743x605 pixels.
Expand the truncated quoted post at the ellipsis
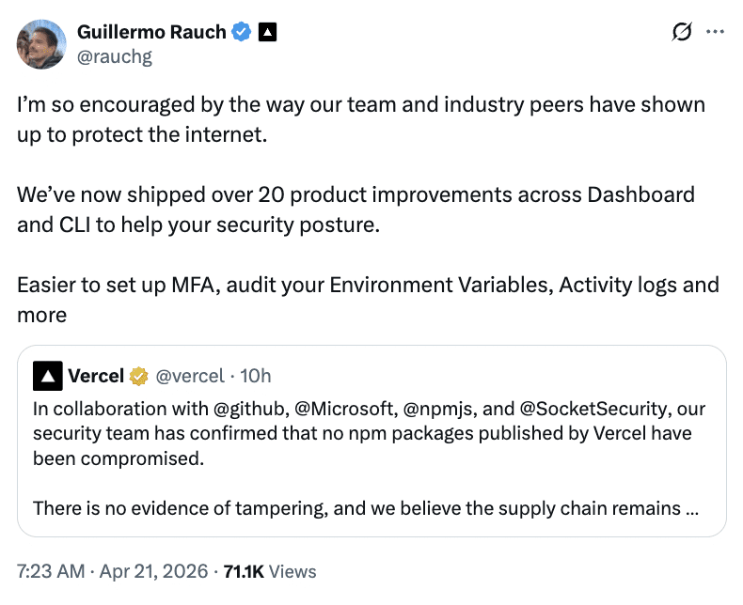coord(690,508)
